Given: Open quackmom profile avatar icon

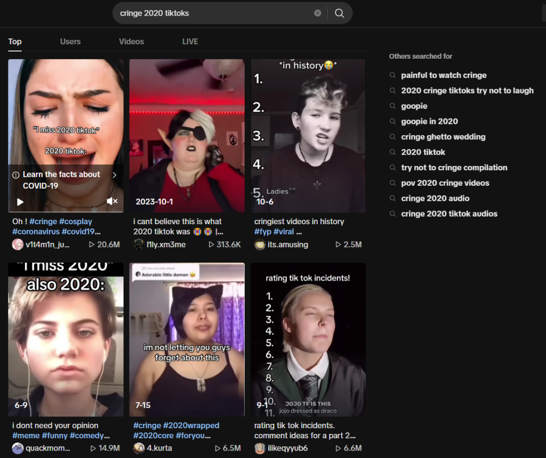Looking at the screenshot, I should point(18,448).
